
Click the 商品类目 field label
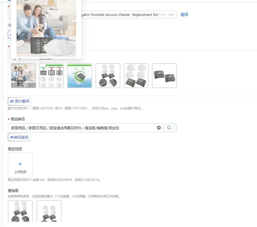pos(18,119)
